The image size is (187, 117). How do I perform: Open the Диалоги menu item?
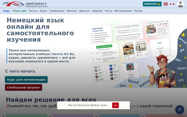tap(84, 11)
